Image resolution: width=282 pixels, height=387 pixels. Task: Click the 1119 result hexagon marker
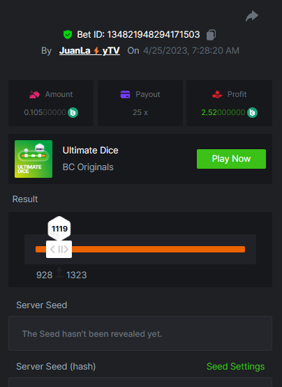tap(59, 228)
